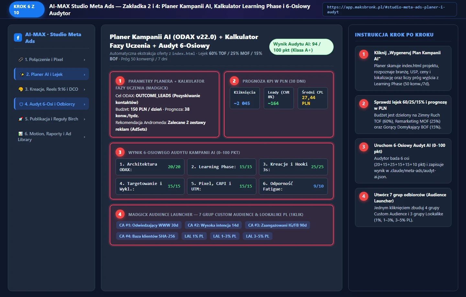Expand chevron on Publikacja i Reguły Birch row
The width and height of the screenshot is (466, 297).
[84, 119]
